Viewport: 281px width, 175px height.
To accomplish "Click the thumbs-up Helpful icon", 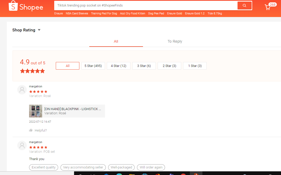I will coord(31,130).
